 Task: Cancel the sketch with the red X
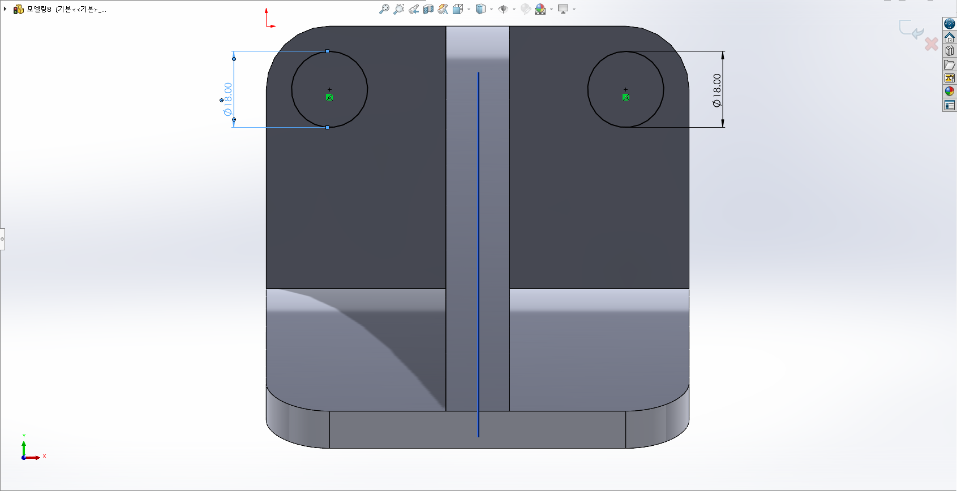tap(932, 44)
